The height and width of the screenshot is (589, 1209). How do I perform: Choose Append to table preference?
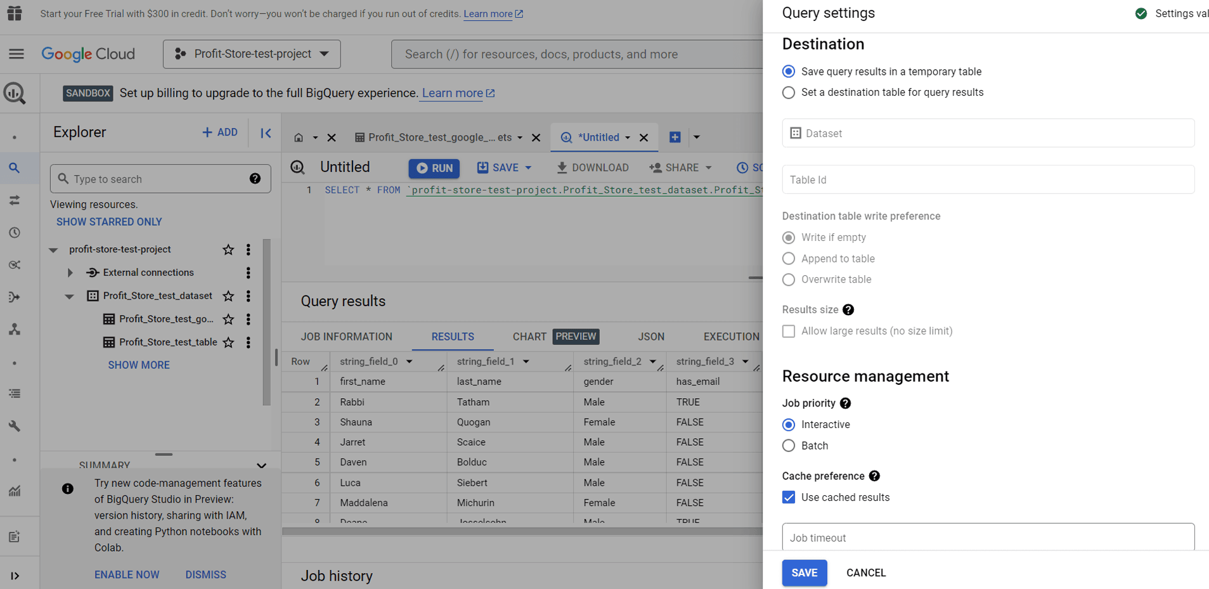point(789,259)
